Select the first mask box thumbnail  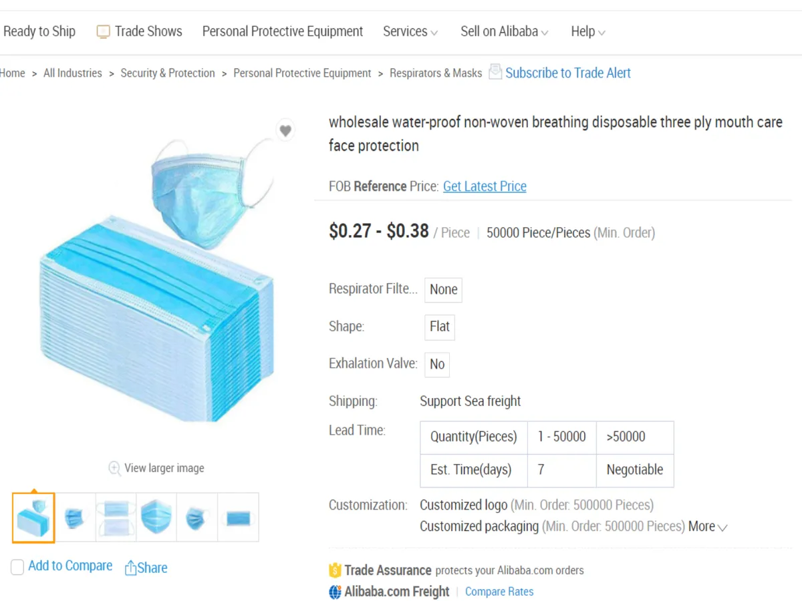point(33,518)
